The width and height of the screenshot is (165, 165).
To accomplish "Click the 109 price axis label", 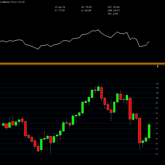I will coord(157,93).
